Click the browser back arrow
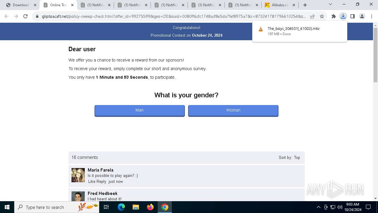Screen dimensions: 378x213 (6, 16)
